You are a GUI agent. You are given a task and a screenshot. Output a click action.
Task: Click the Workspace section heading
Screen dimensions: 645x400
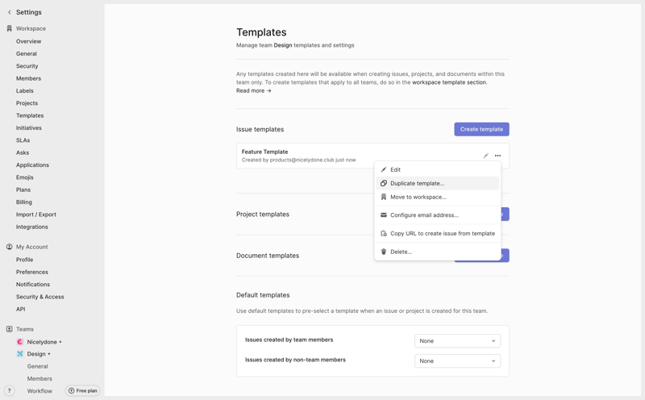tap(31, 28)
